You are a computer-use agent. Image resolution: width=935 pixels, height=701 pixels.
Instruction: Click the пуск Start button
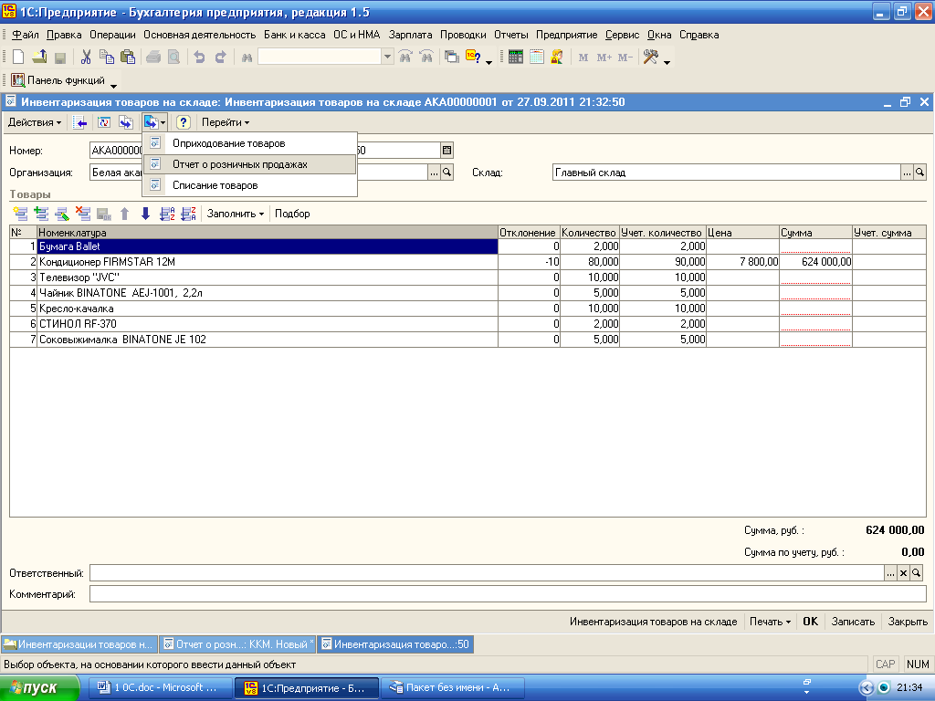[x=39, y=688]
